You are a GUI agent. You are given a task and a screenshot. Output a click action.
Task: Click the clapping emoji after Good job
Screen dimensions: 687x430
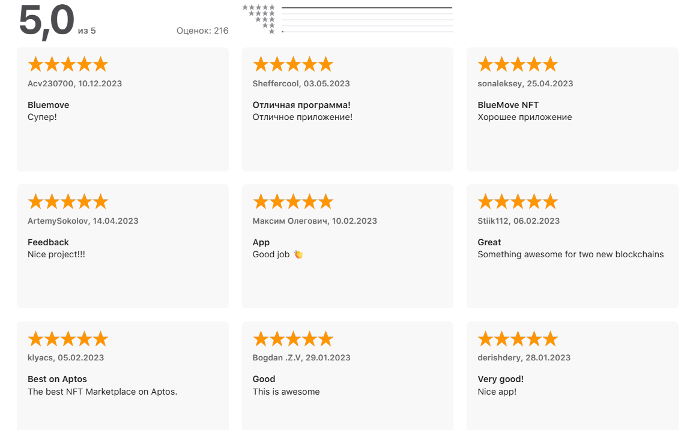click(x=298, y=254)
